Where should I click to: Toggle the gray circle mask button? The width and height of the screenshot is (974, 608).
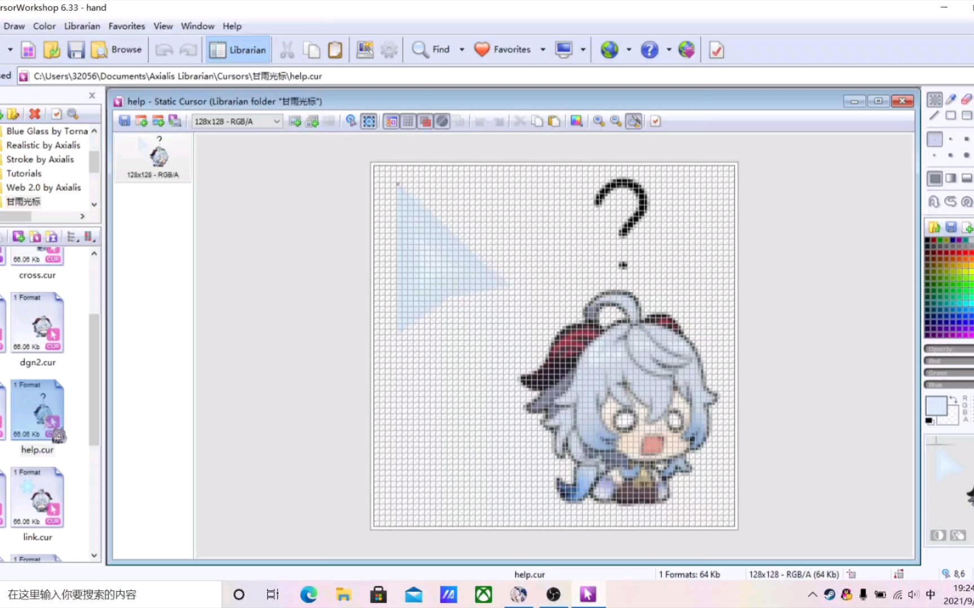coord(442,121)
